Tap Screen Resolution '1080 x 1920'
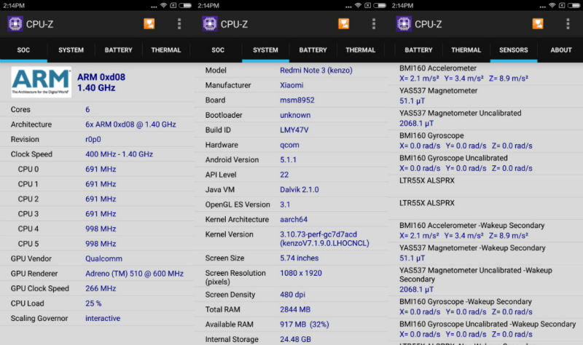This screenshot has width=583, height=345. click(x=301, y=273)
